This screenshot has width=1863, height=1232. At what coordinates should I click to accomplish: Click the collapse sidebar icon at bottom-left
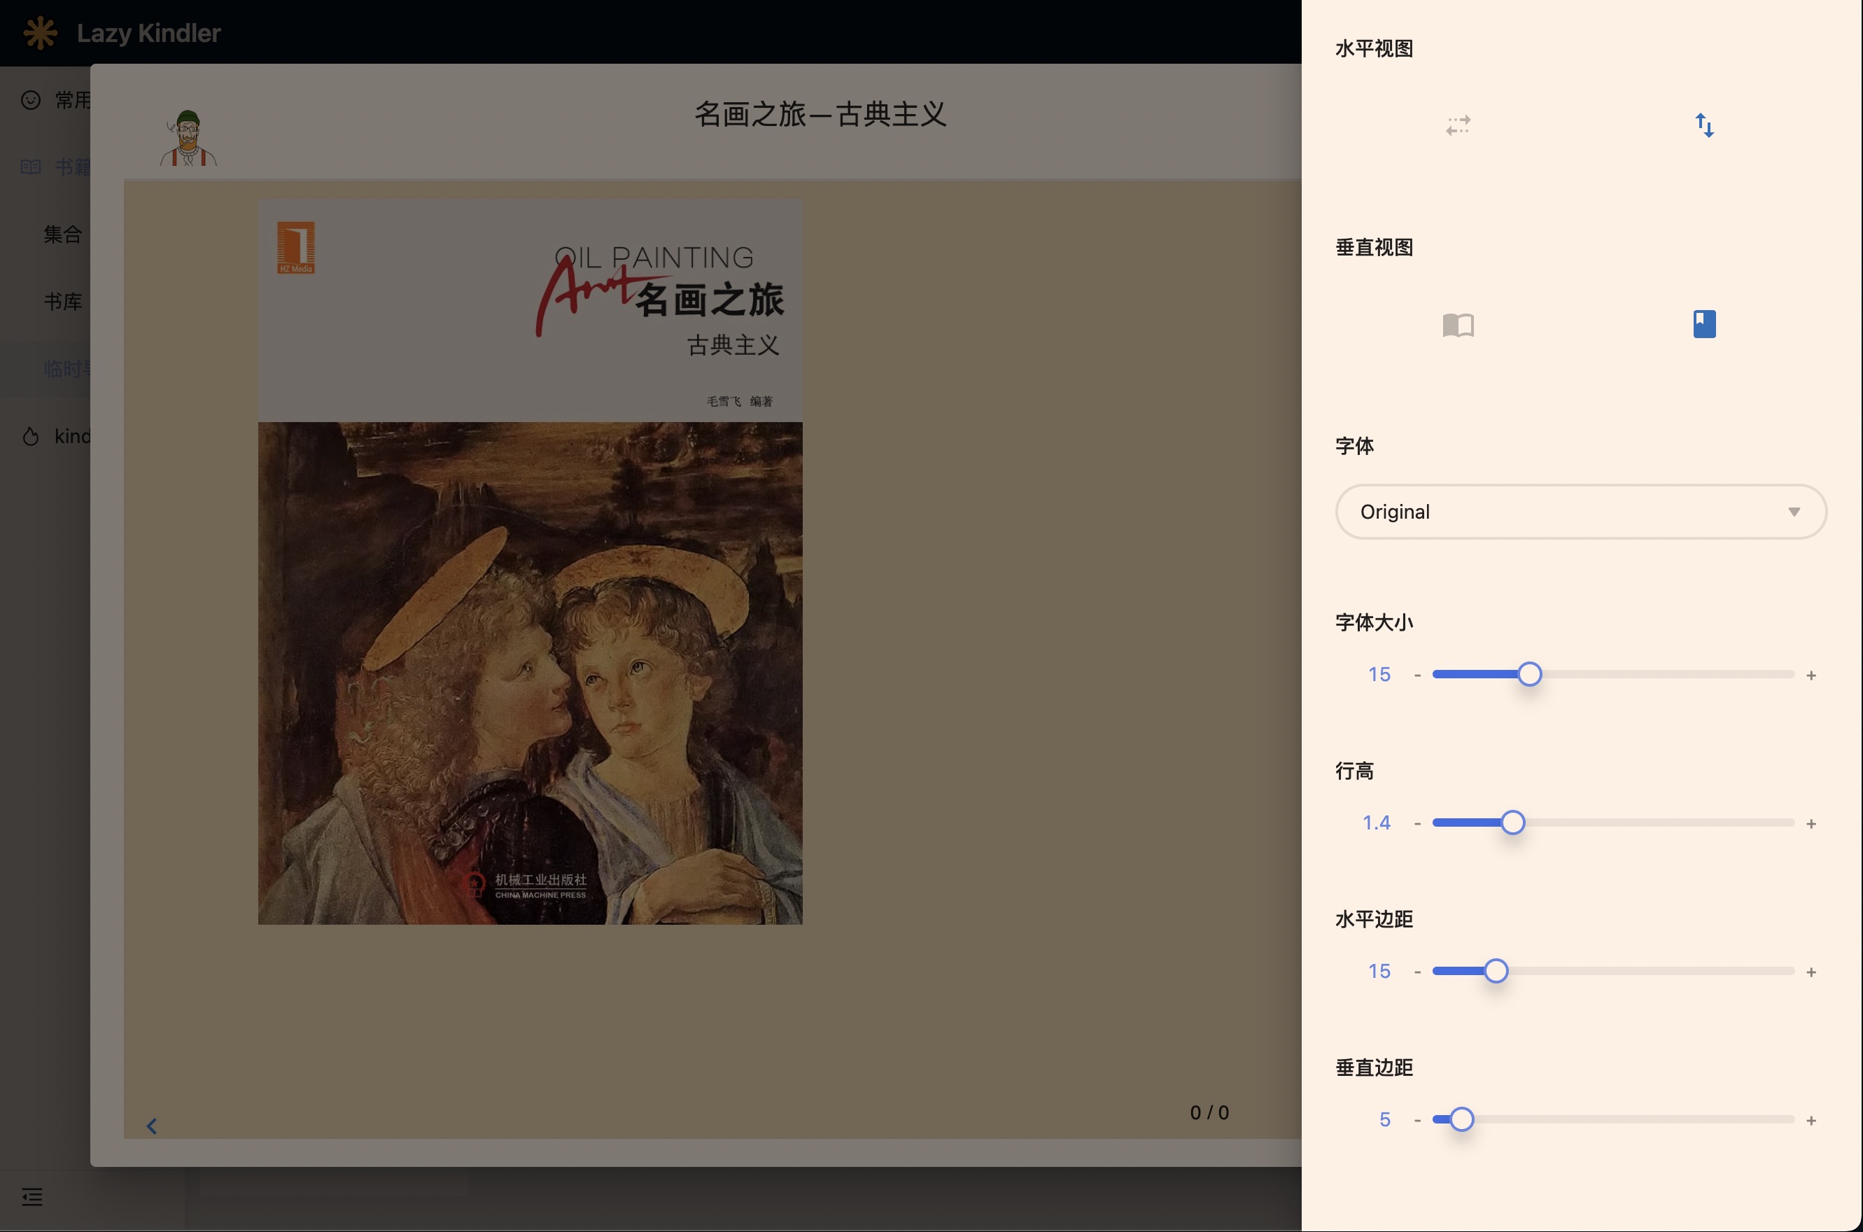(x=32, y=1196)
